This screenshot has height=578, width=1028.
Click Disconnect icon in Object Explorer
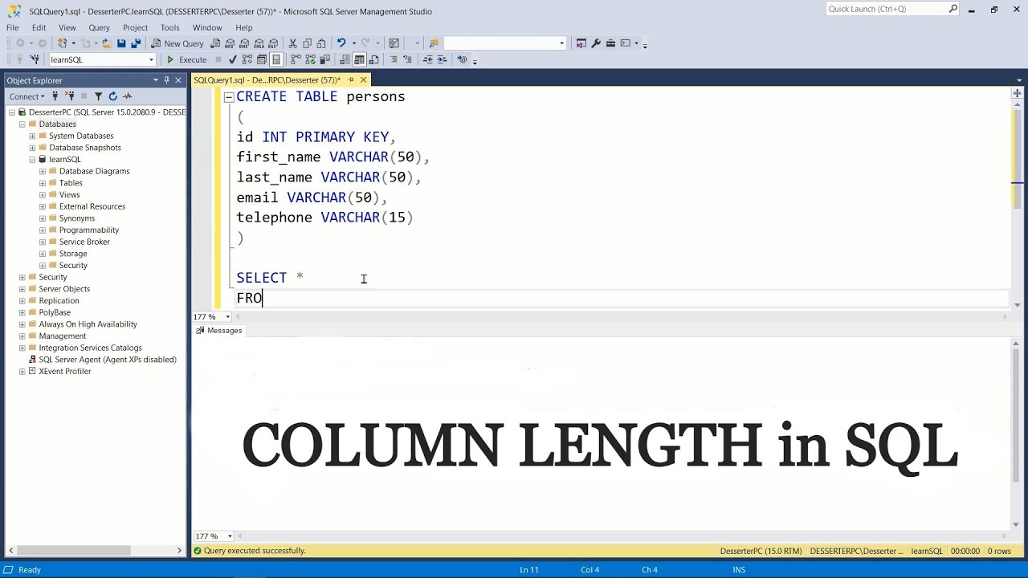tap(69, 96)
